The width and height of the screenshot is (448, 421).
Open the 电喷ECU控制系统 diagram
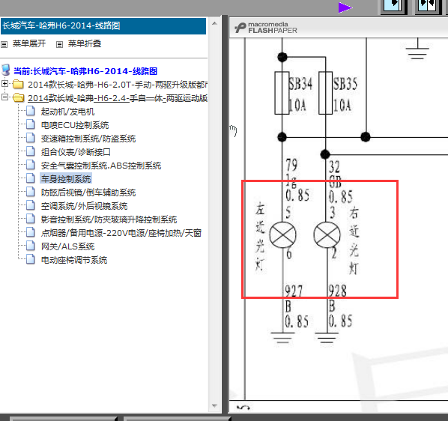point(75,125)
